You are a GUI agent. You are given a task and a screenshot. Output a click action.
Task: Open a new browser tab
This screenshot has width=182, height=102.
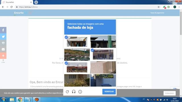(36, 2)
